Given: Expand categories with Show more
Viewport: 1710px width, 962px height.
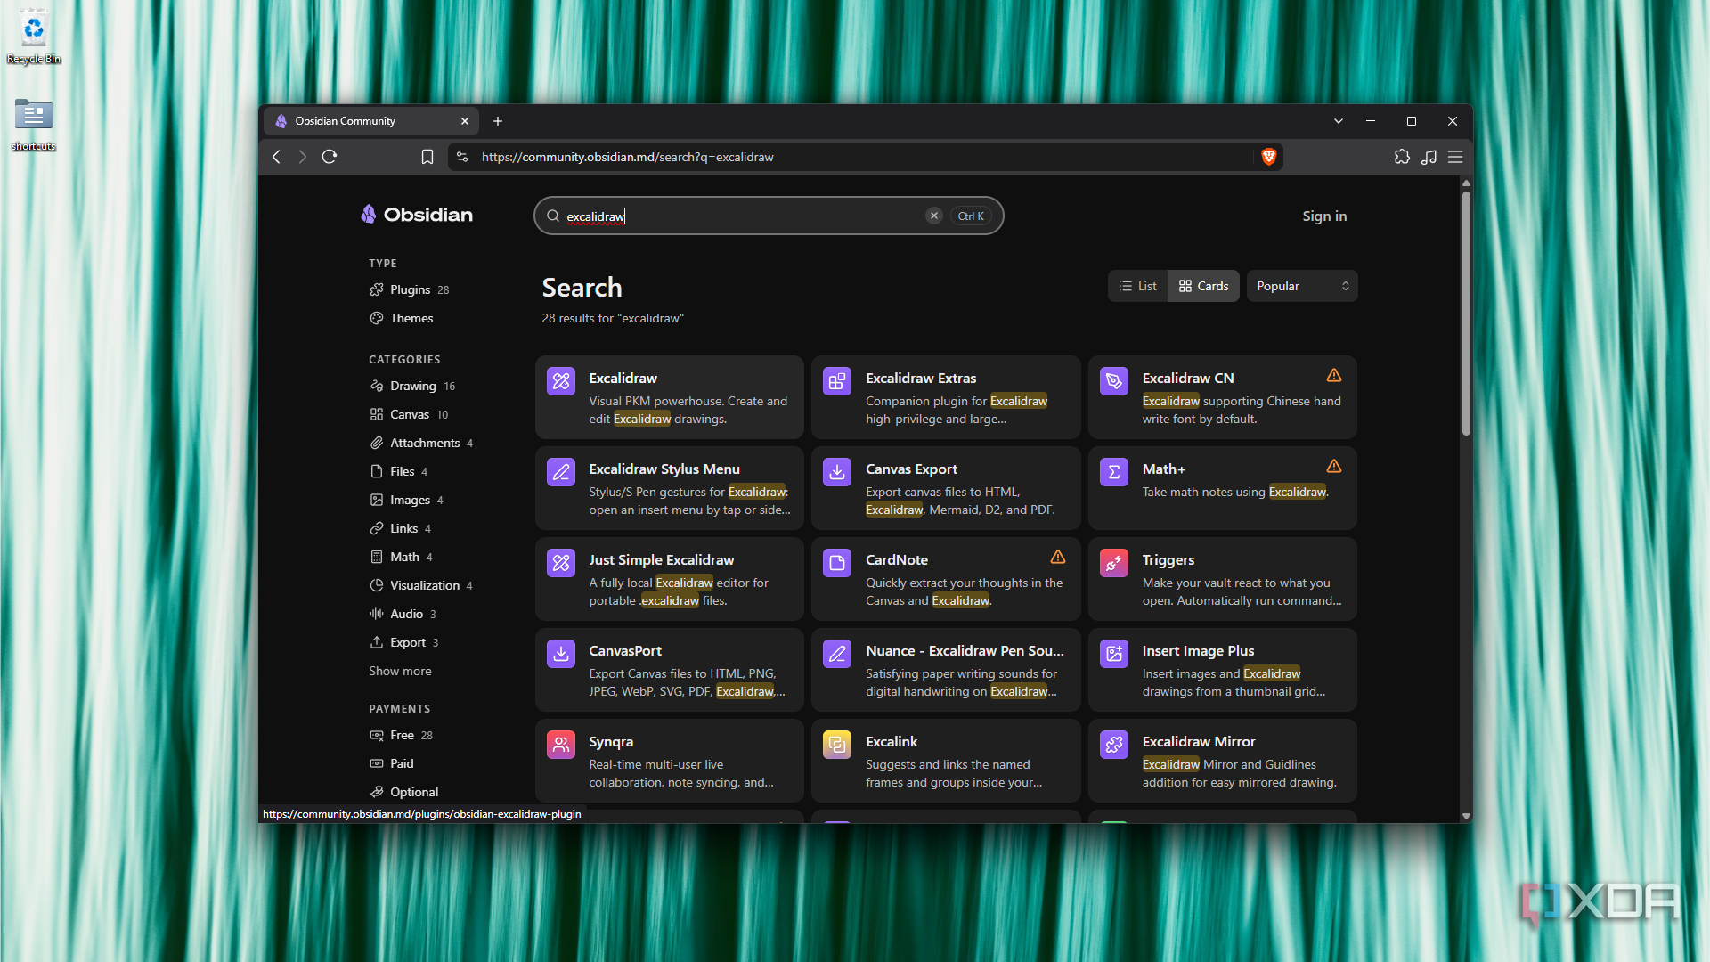Looking at the screenshot, I should 400,671.
